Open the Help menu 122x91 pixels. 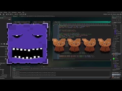tap(23, 12)
